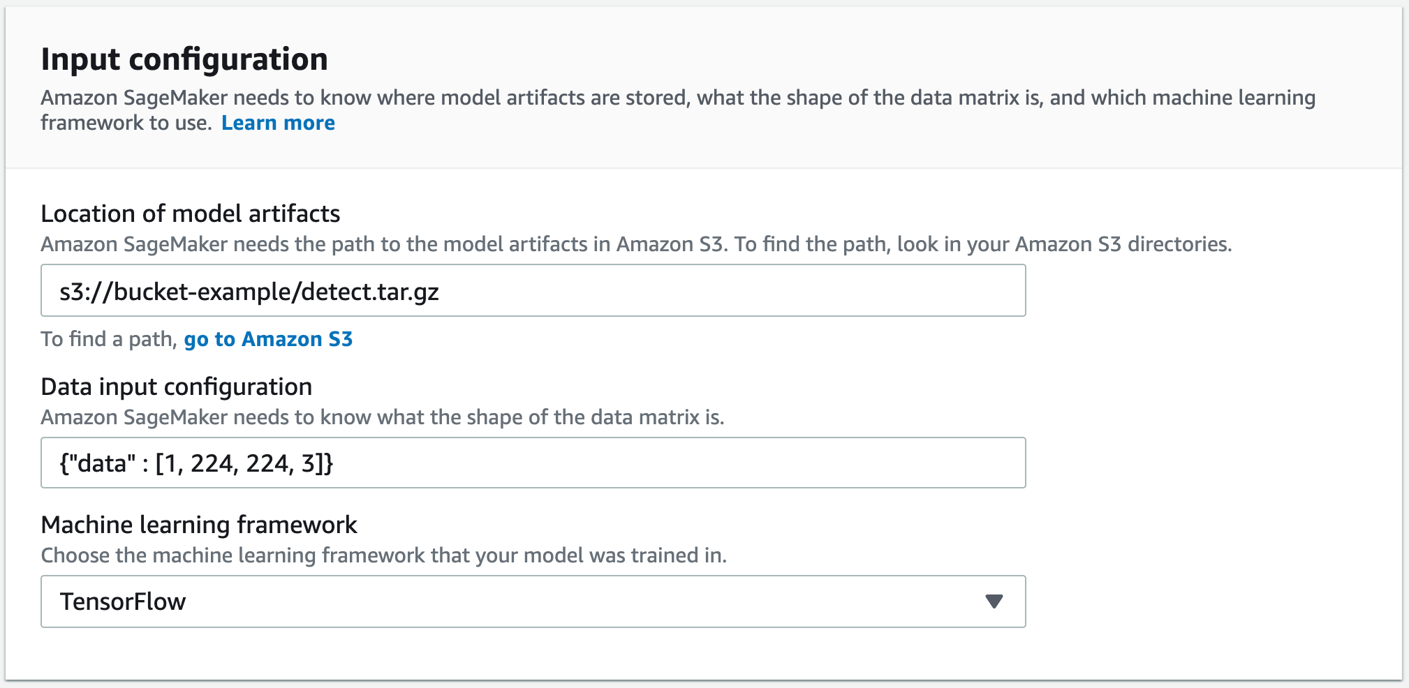Click the Input configuration heading
Screen dimensions: 1409x688
tap(184, 59)
